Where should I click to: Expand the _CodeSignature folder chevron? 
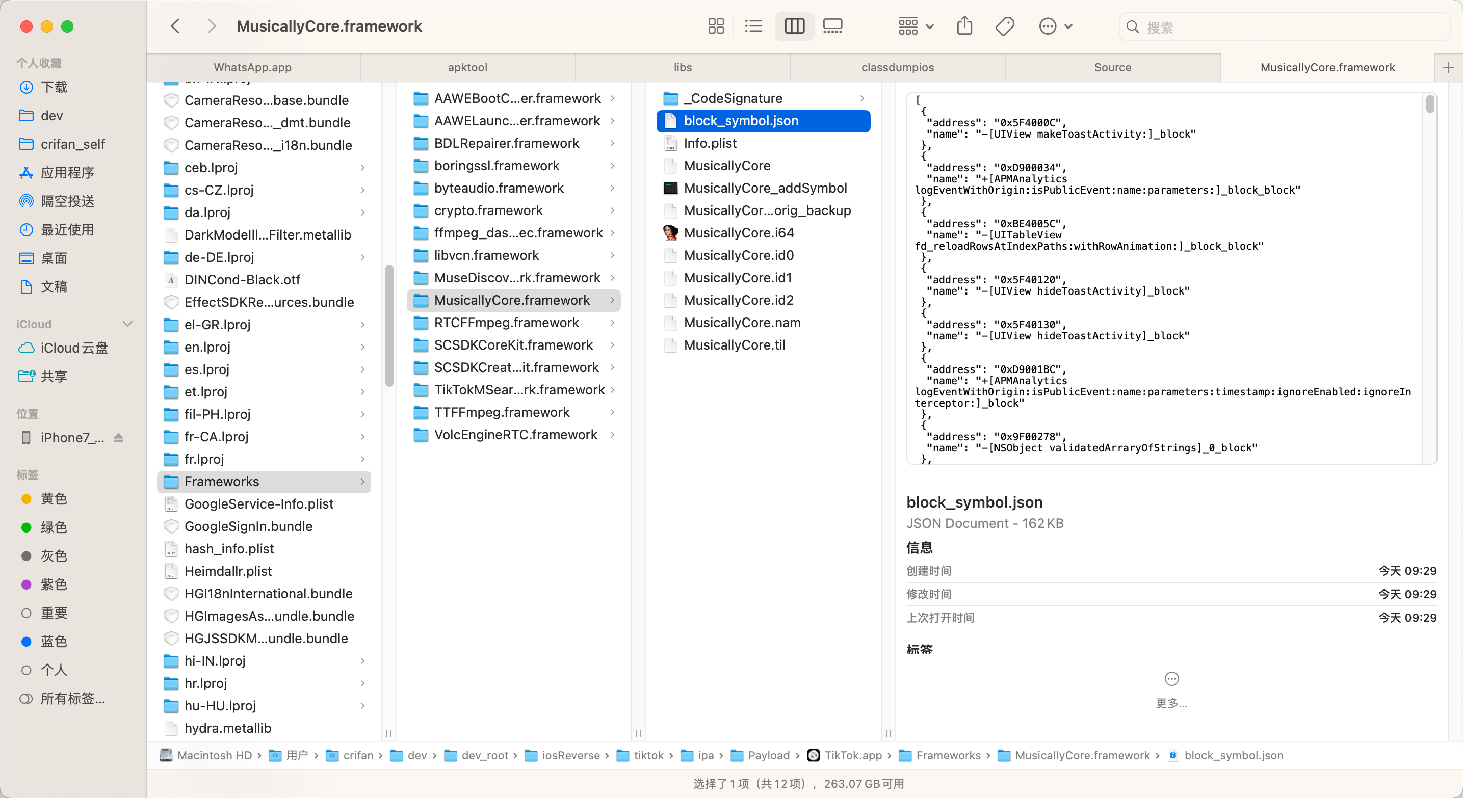[862, 98]
